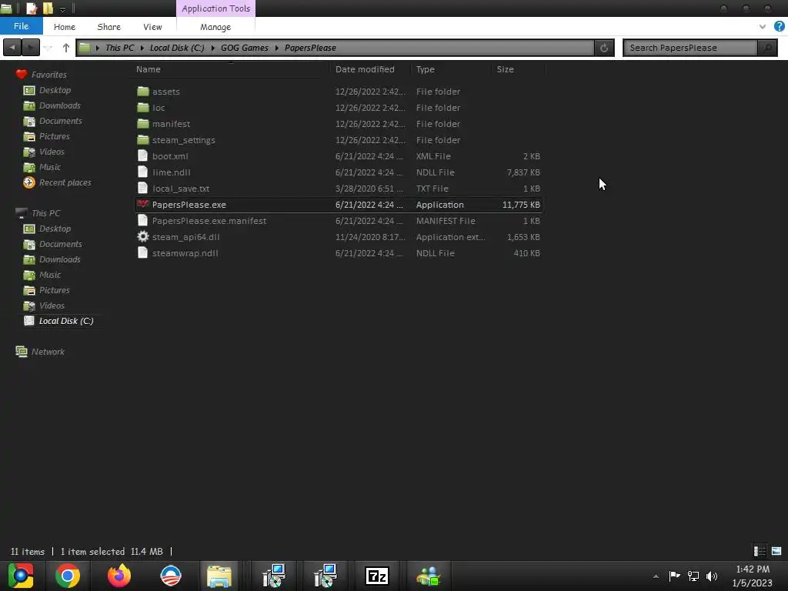This screenshot has width=788, height=591.
Task: Expand the dropdown arrow after Local Disk (C:) breadcrumb
Action: tap(213, 48)
